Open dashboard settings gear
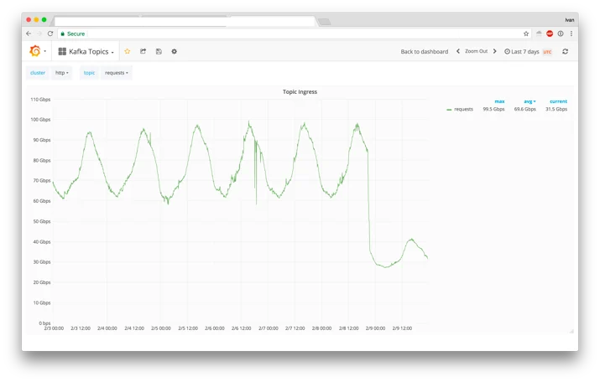The image size is (600, 382). pos(174,51)
